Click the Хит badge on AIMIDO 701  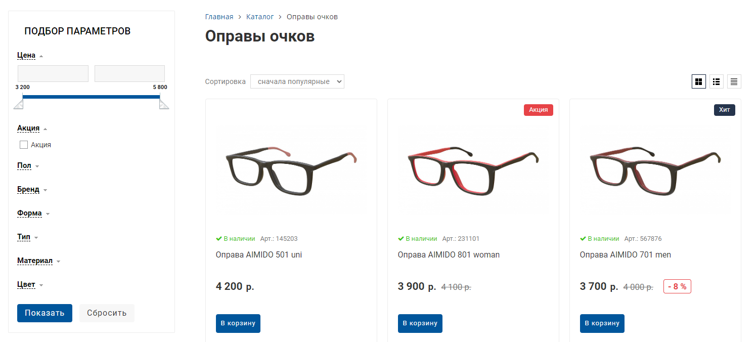pos(725,110)
